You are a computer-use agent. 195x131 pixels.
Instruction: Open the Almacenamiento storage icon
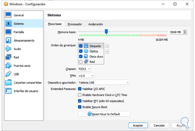pyautogui.click(x=8, y=41)
